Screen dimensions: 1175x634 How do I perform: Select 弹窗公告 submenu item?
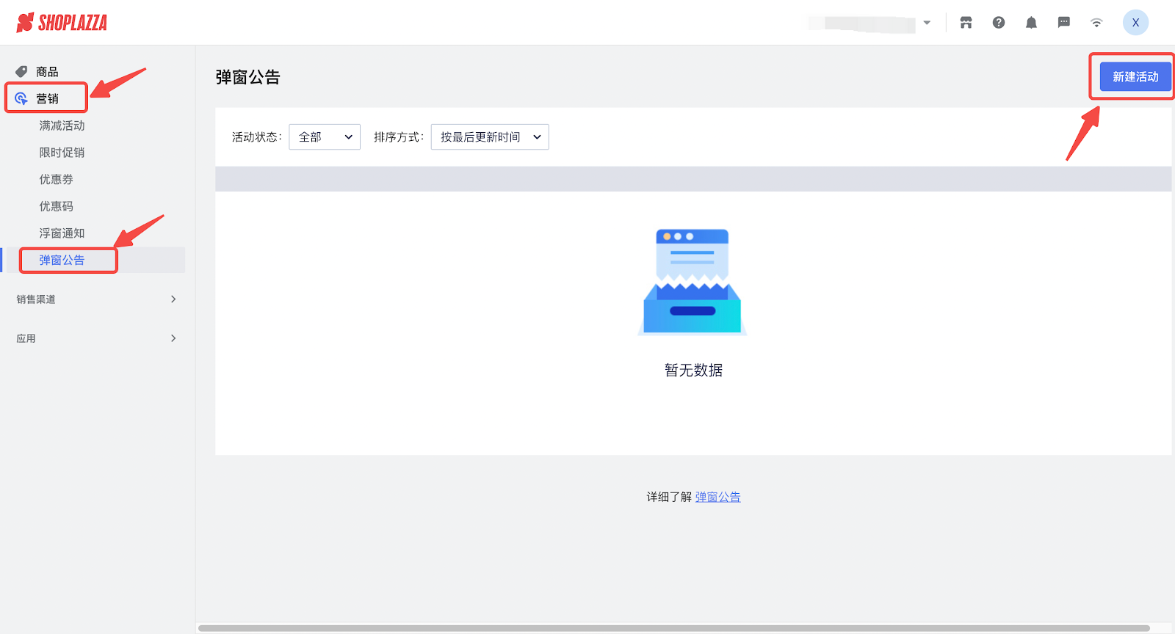[62, 260]
